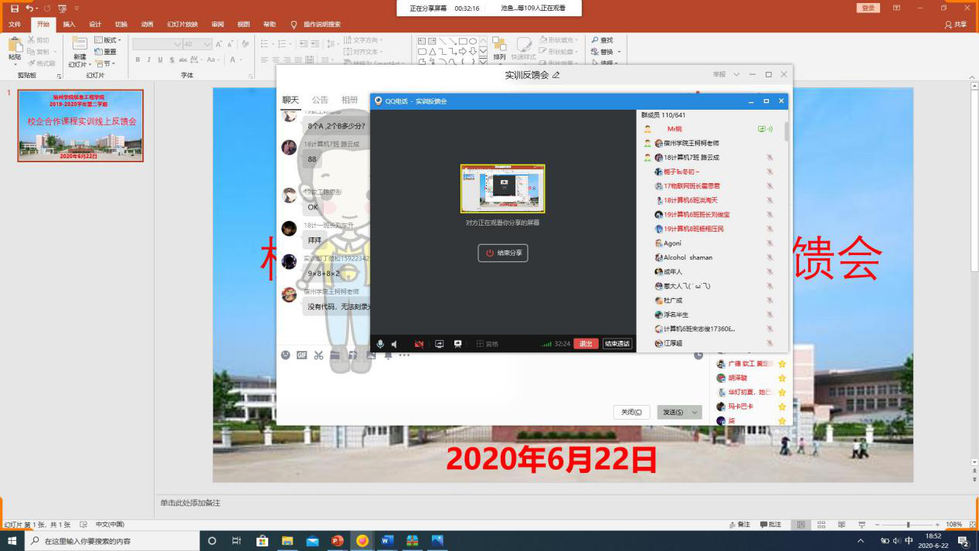Screen dimensions: 979x551
Task: Open the emoji picker in chat toolbar
Action: coord(286,355)
